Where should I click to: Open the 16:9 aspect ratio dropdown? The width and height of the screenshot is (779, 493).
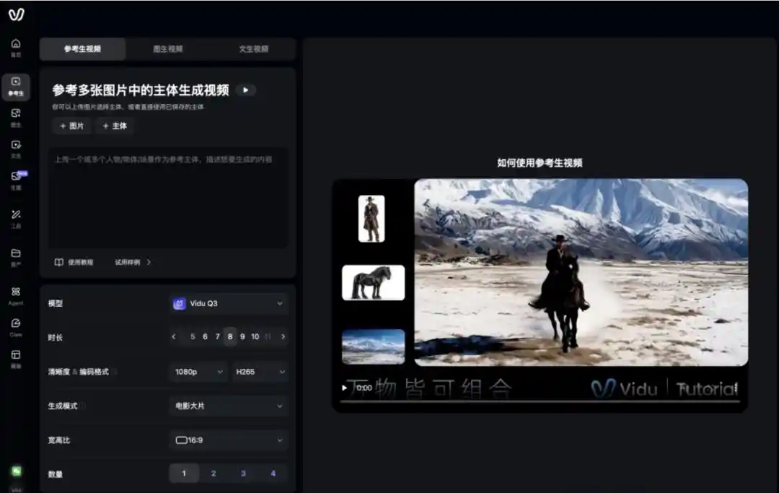click(229, 440)
